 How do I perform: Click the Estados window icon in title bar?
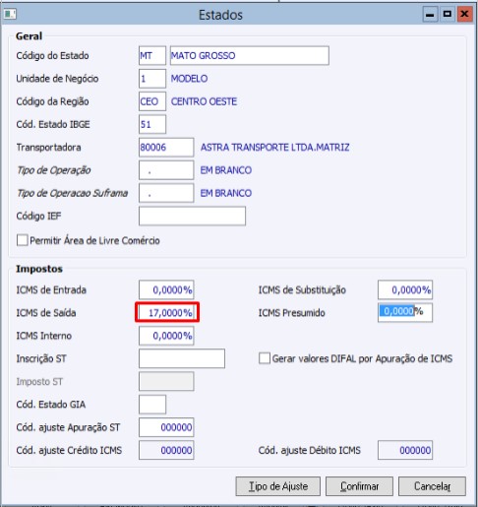[x=10, y=15]
